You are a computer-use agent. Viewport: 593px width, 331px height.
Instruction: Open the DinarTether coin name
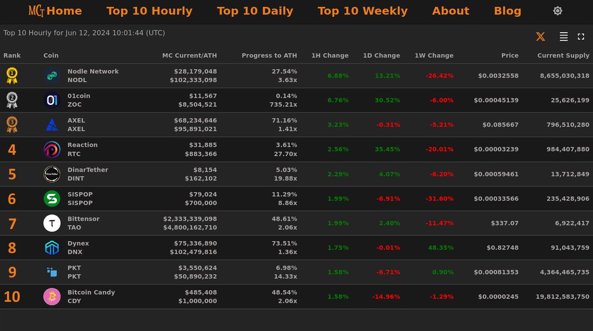(x=88, y=170)
